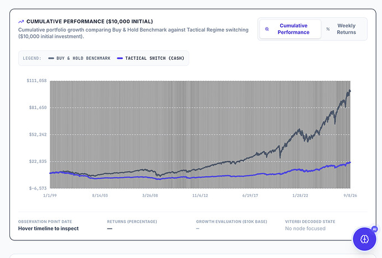Click the 8/14/03 date axis label
Screen dimensions: 382x258
coord(100,195)
